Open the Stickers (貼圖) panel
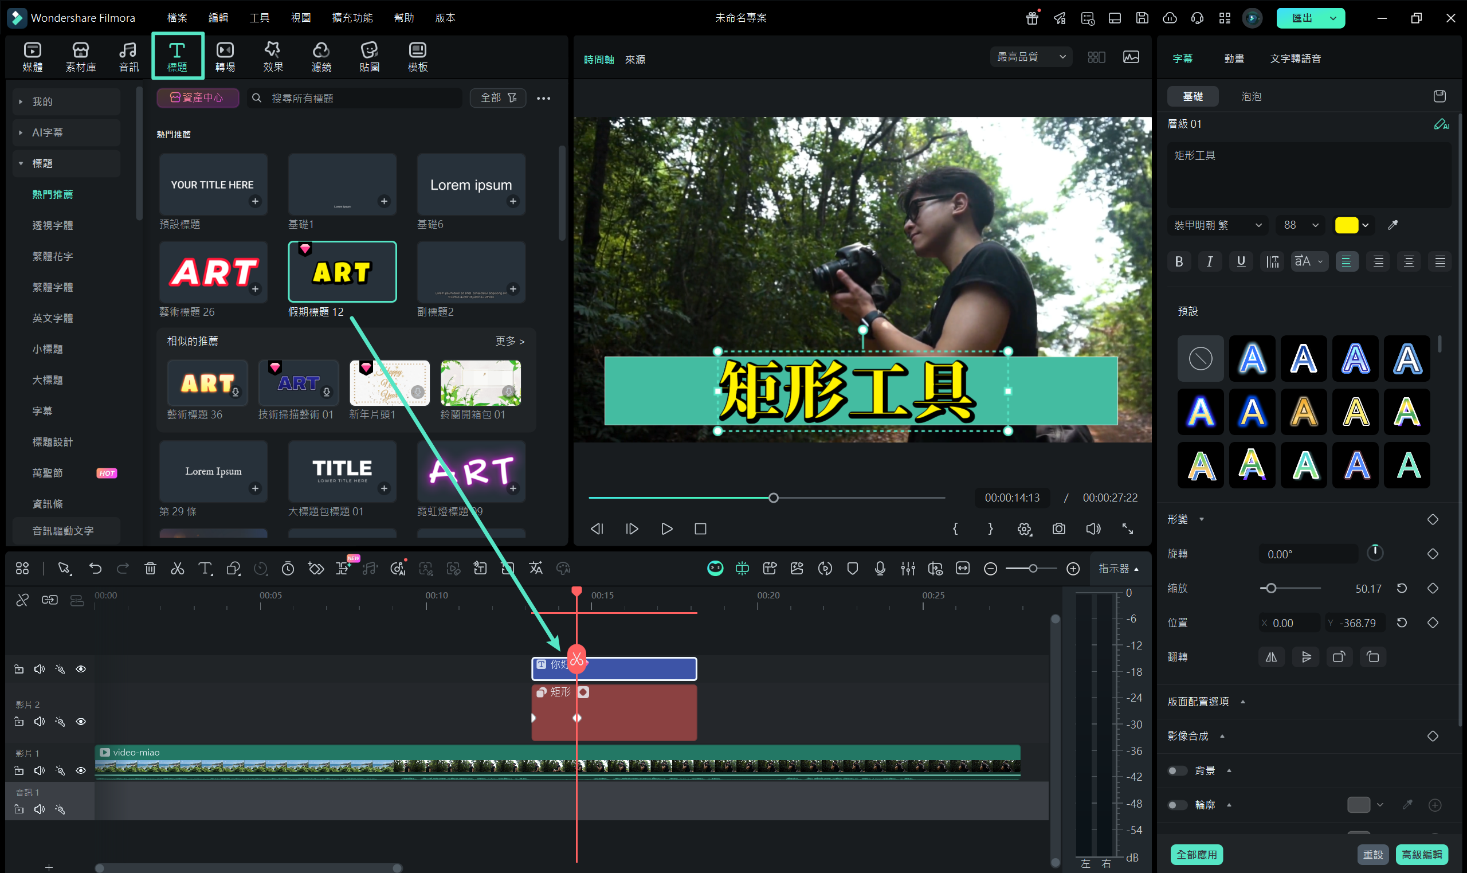Screen dimensions: 1467x873 369,57
